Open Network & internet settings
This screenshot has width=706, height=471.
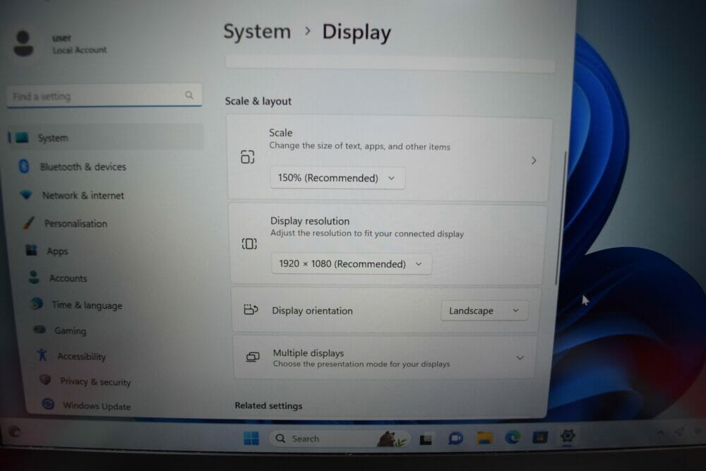[x=83, y=196]
